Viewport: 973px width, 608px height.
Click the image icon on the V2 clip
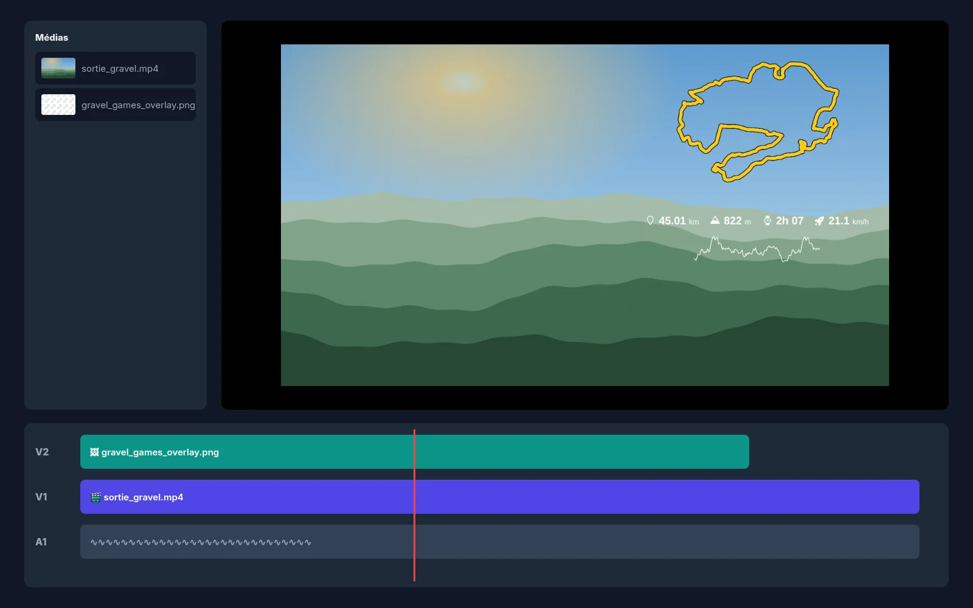(x=94, y=452)
